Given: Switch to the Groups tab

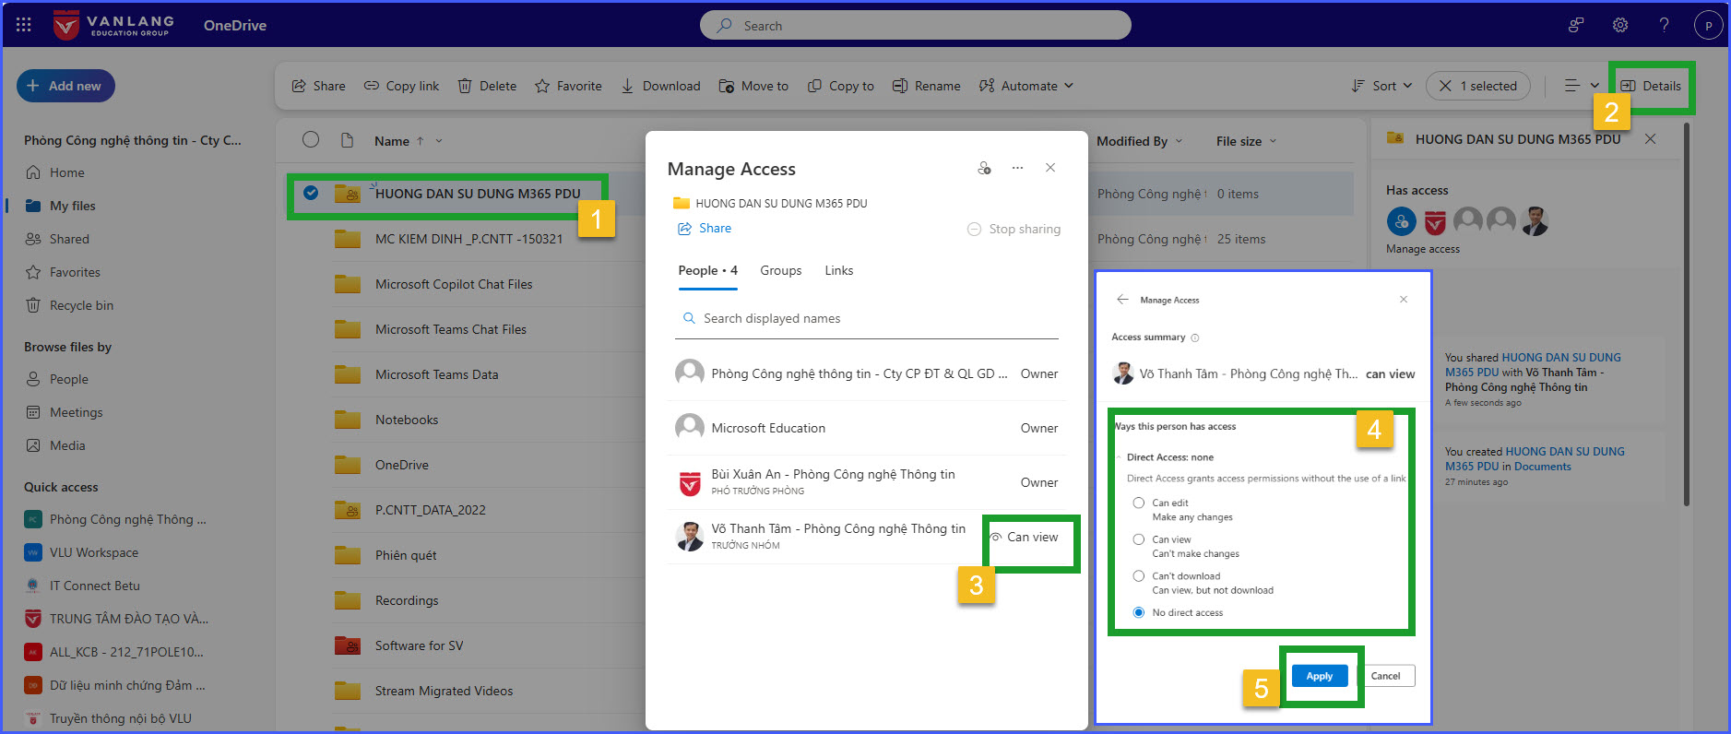Looking at the screenshot, I should (780, 270).
